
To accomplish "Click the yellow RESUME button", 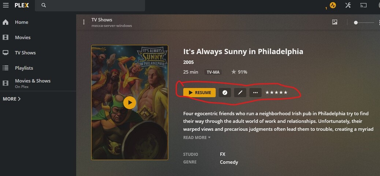I will point(200,93).
